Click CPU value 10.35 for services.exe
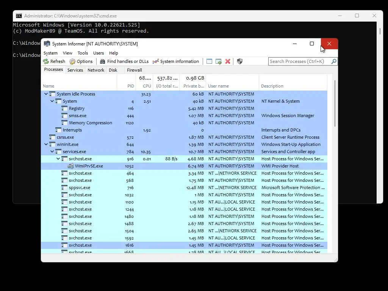 (146, 152)
